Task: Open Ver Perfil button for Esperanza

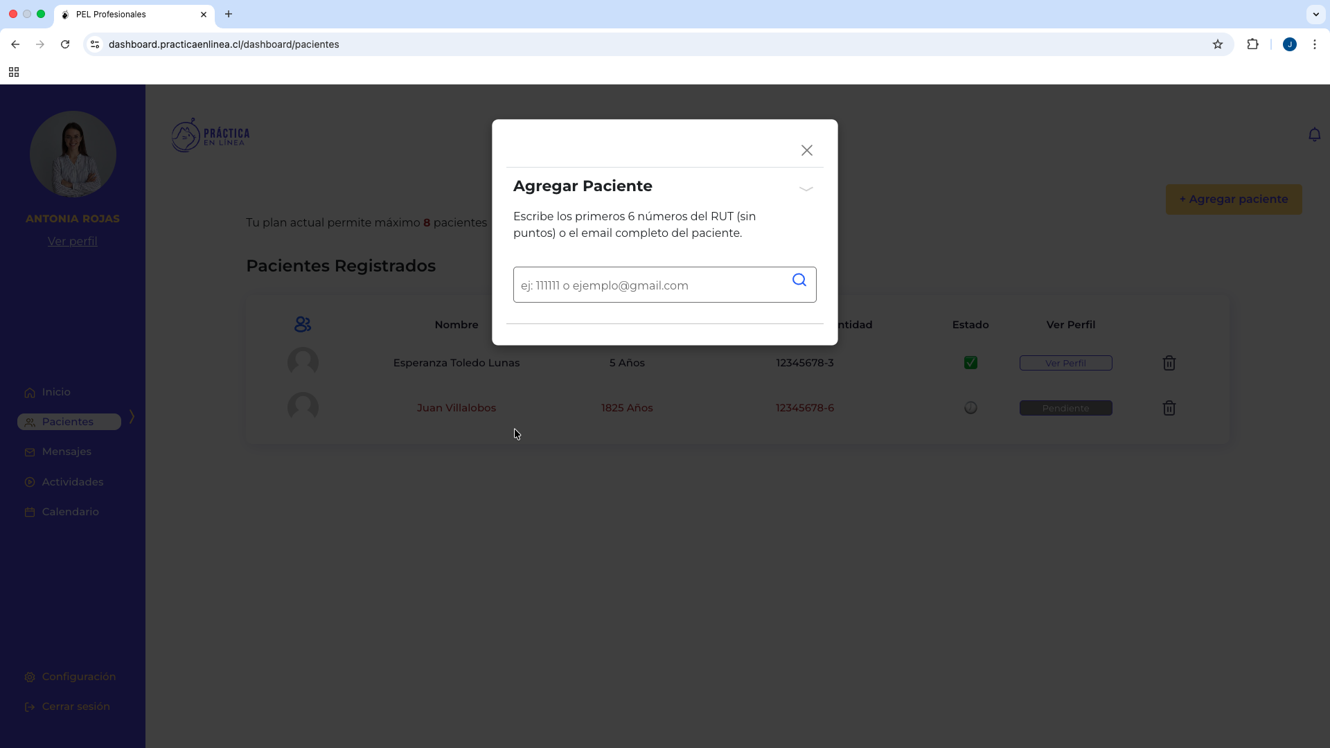Action: click(1065, 363)
